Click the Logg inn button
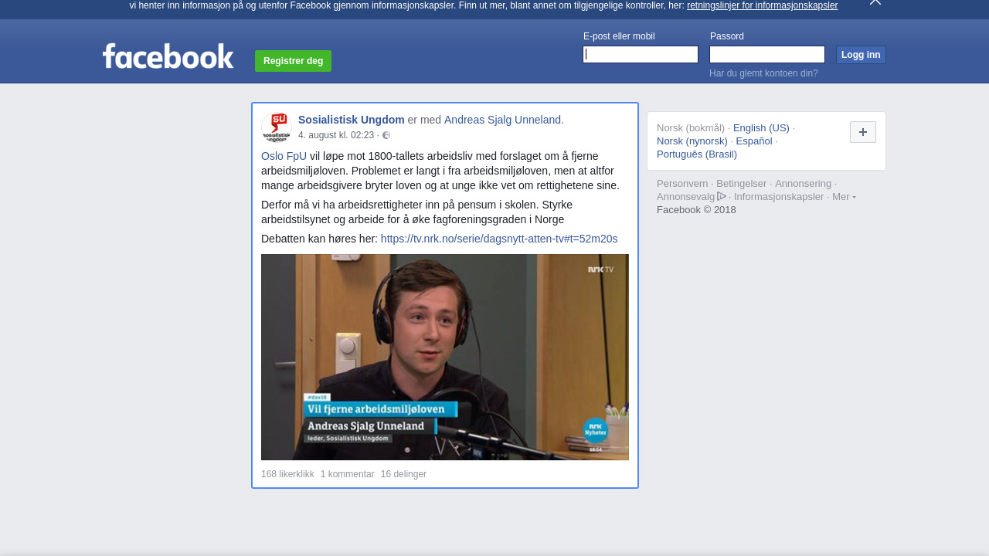Image resolution: width=989 pixels, height=556 pixels. tap(861, 55)
